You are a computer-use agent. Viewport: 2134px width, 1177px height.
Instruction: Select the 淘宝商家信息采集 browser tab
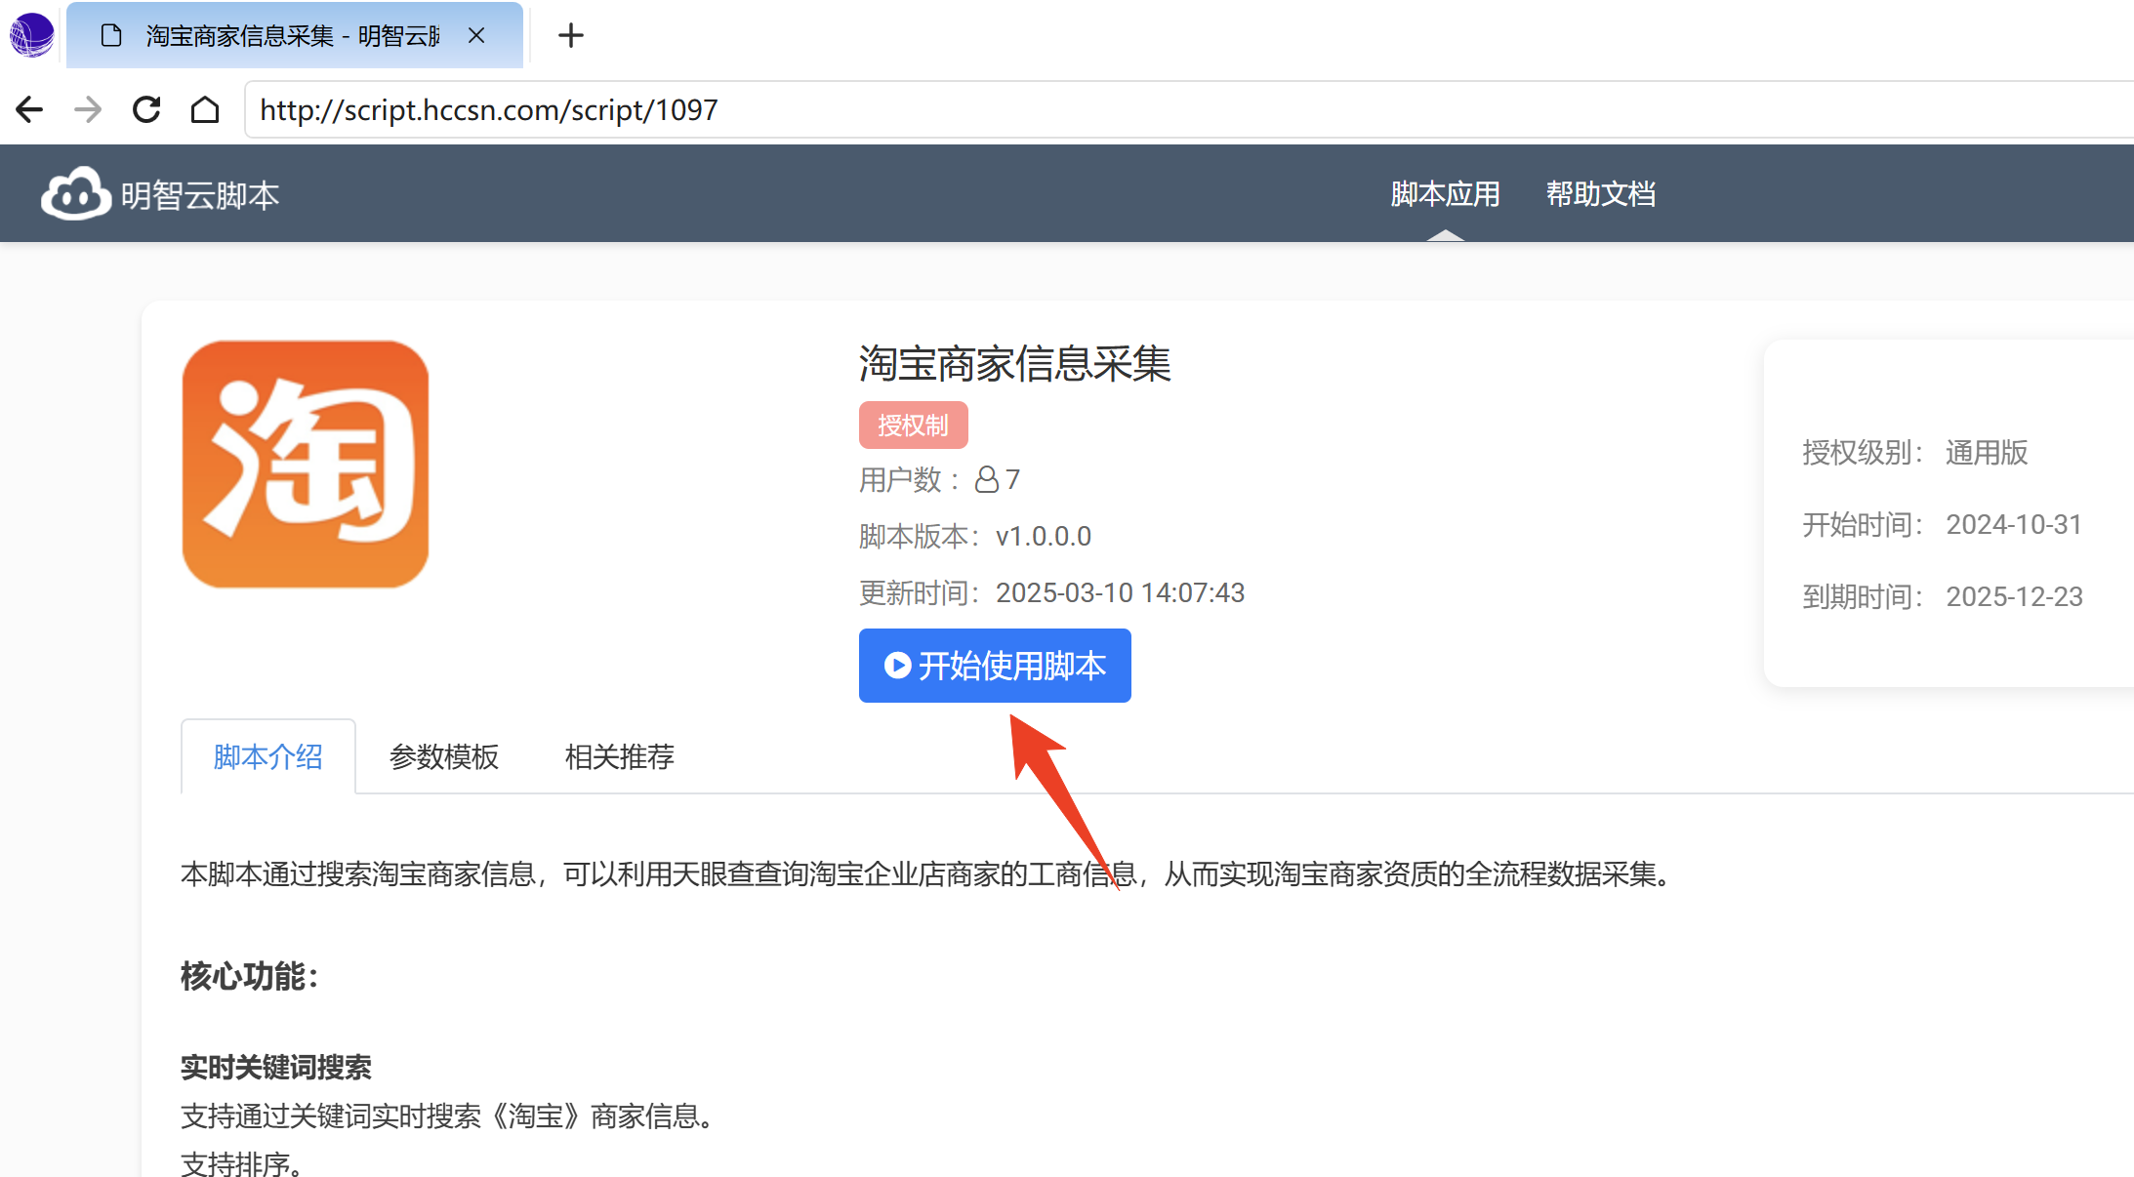coord(295,36)
